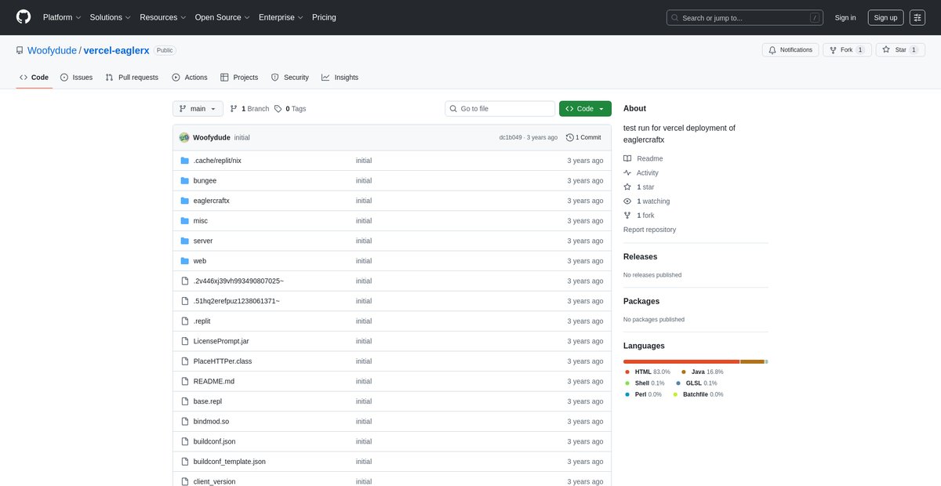Screen dimensions: 941x486
Task: Click the eye icon beside 1 watching
Action: click(x=627, y=201)
